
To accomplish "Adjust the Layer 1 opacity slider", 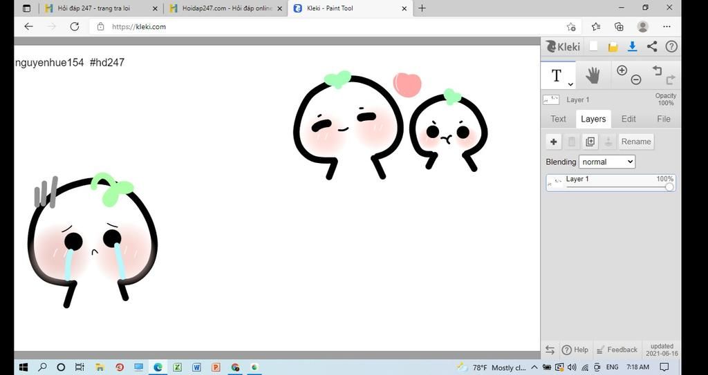I will [x=669, y=187].
